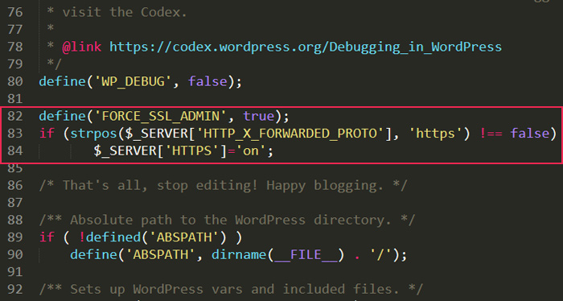Image resolution: width=563 pixels, height=301 pixels.
Task: Click 'ABSPATH' string on line 90
Action: [x=161, y=254]
